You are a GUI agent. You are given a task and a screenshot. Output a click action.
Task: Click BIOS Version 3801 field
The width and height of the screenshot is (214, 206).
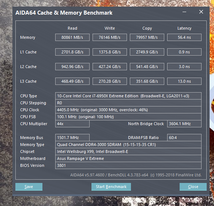click(128, 165)
